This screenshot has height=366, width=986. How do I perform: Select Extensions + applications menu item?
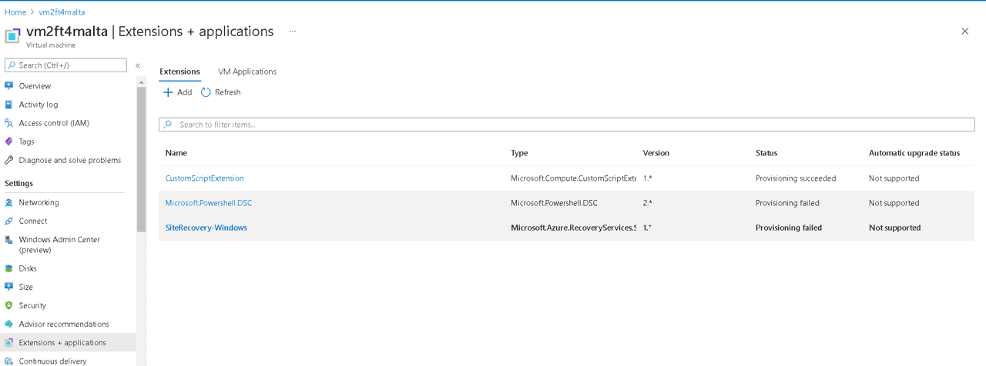(62, 343)
